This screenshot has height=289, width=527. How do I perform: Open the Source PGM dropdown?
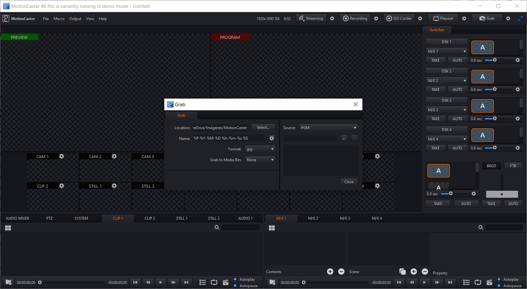coord(328,128)
